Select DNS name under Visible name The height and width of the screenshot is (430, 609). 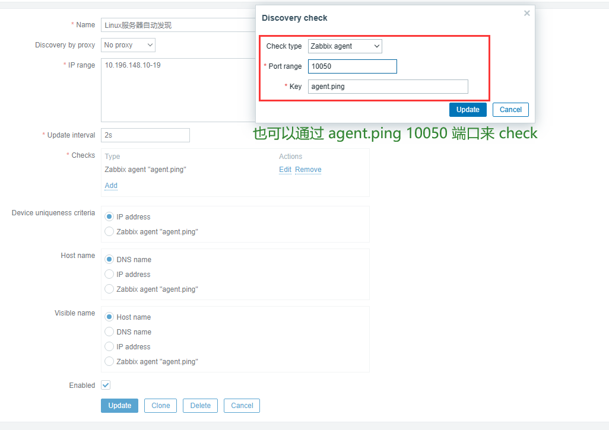point(109,332)
